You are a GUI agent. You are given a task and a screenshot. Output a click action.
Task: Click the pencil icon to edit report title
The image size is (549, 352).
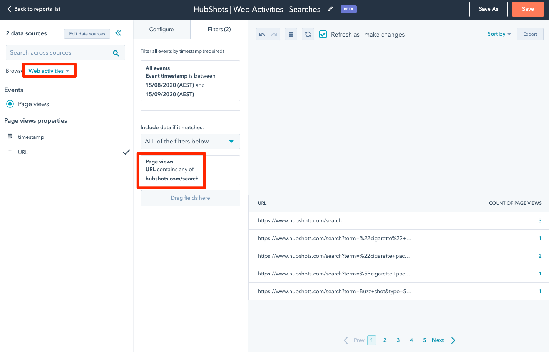point(330,9)
